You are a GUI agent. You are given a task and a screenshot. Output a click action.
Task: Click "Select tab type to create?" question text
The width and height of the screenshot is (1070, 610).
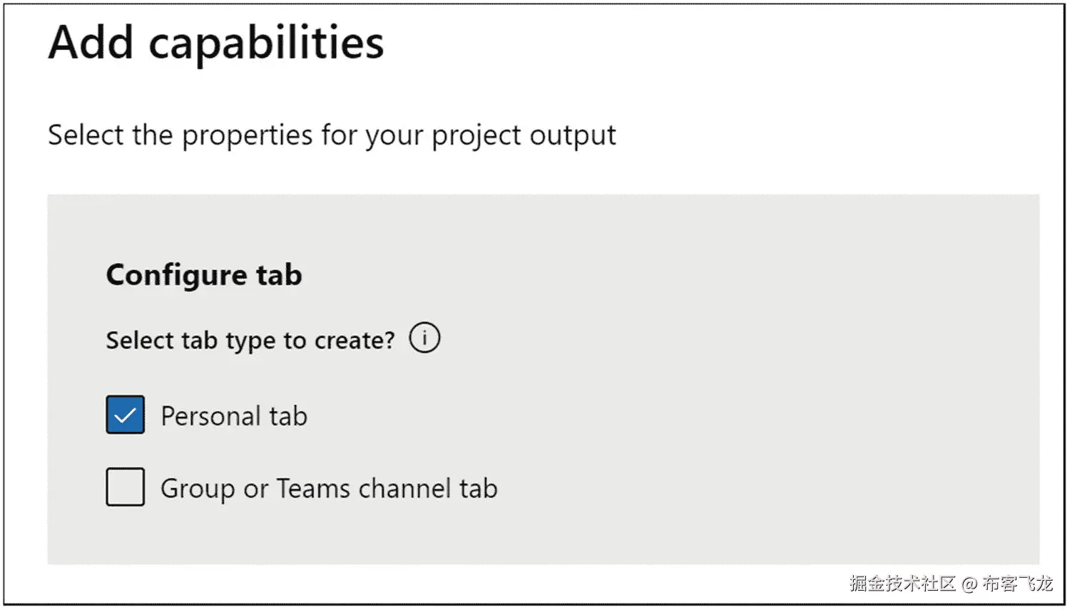click(250, 341)
